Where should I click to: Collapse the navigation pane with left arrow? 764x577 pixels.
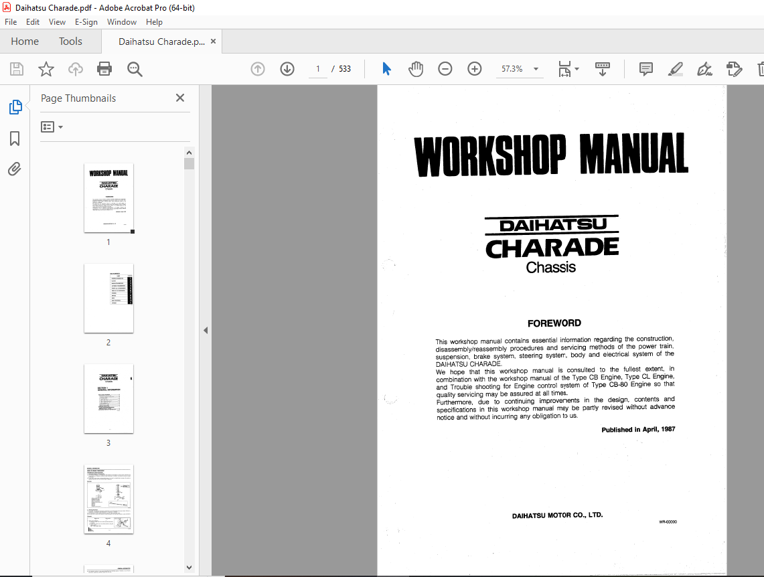[206, 330]
